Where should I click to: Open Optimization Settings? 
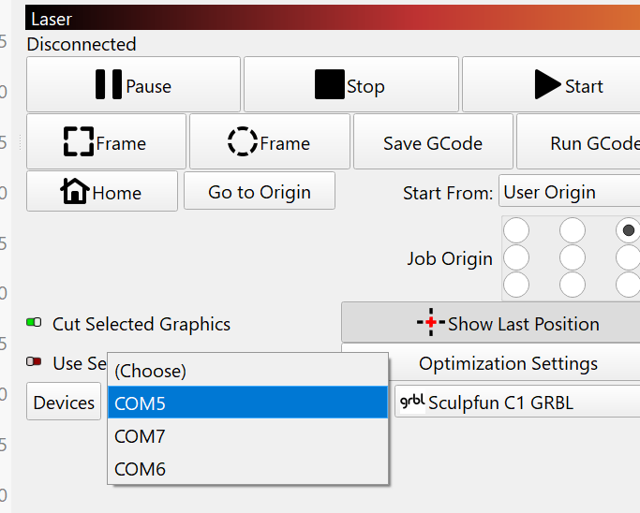(x=506, y=362)
